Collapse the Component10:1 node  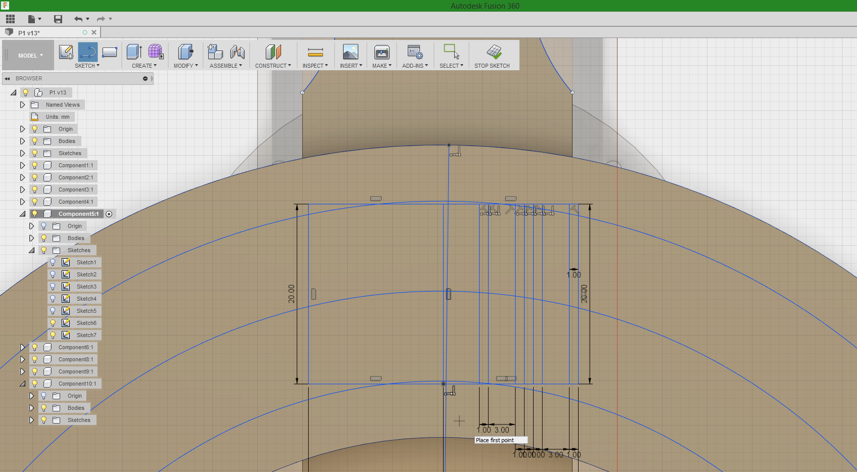click(22, 384)
